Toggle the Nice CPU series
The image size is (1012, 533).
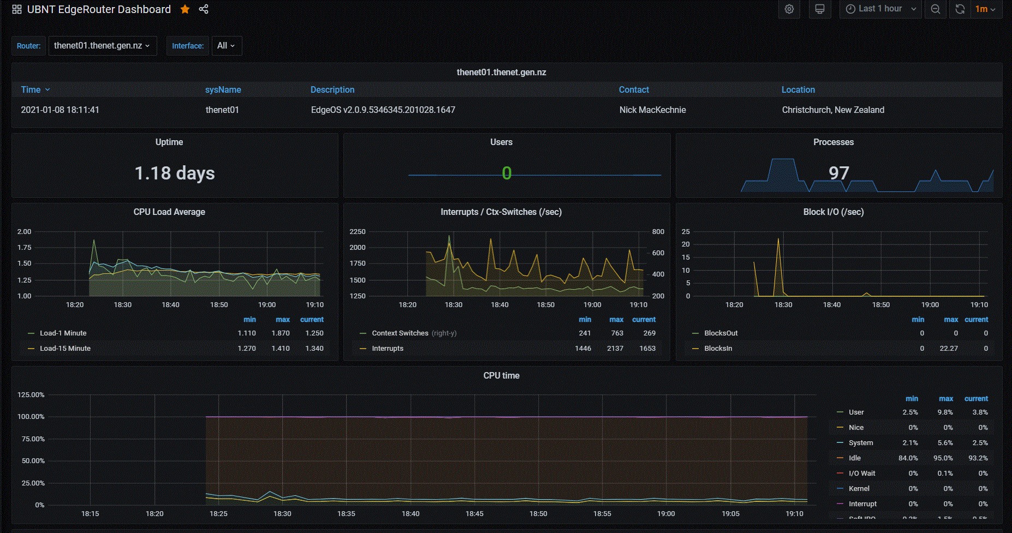coord(856,428)
